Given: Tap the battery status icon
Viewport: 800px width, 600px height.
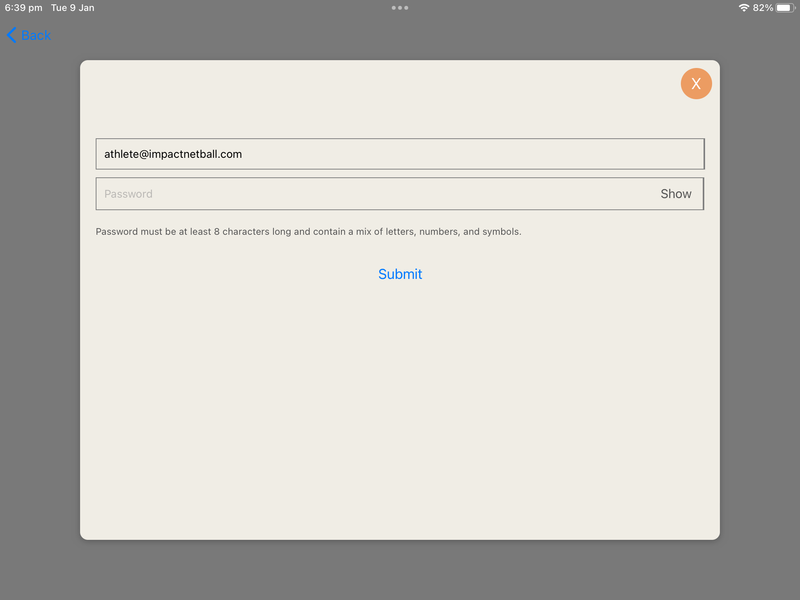Looking at the screenshot, I should pyautogui.click(x=784, y=8).
